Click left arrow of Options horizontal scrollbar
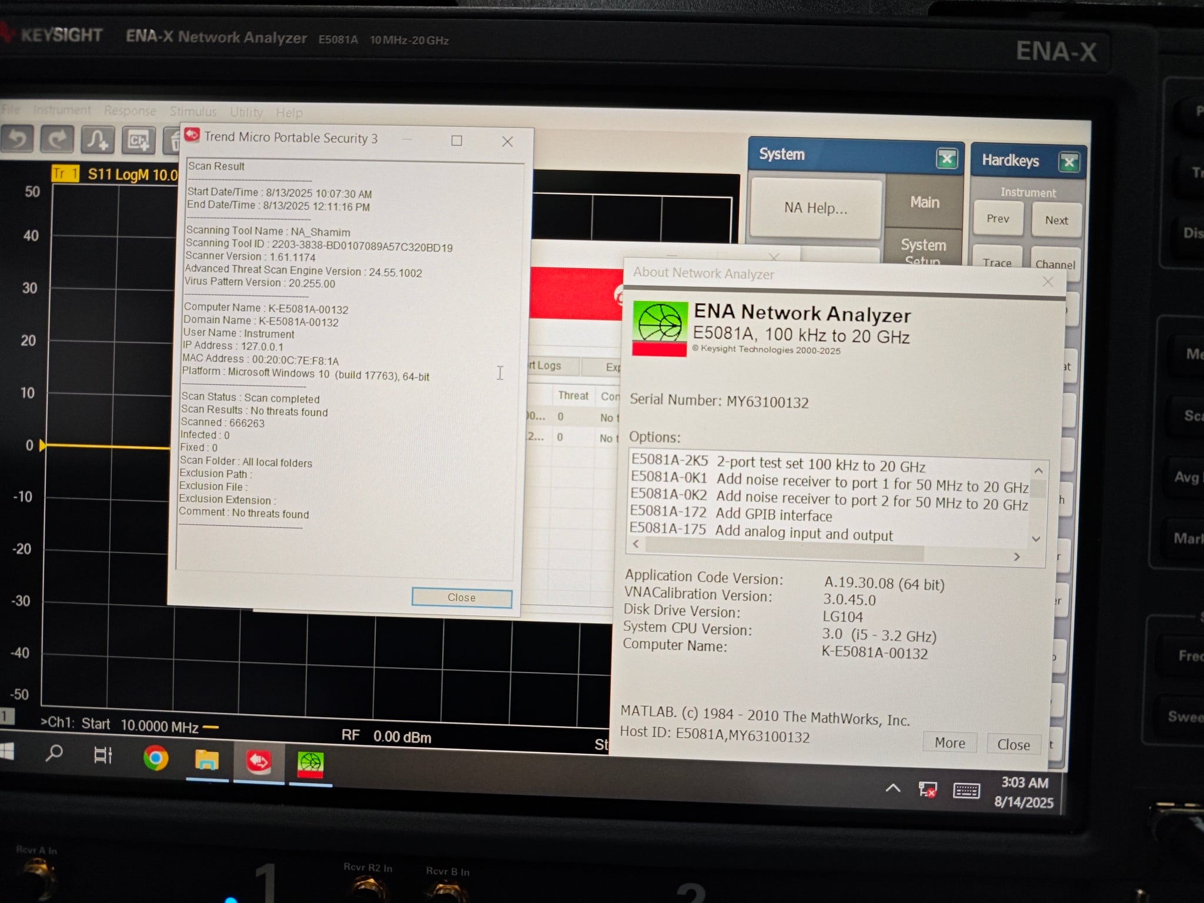The height and width of the screenshot is (903, 1204). pos(636,544)
